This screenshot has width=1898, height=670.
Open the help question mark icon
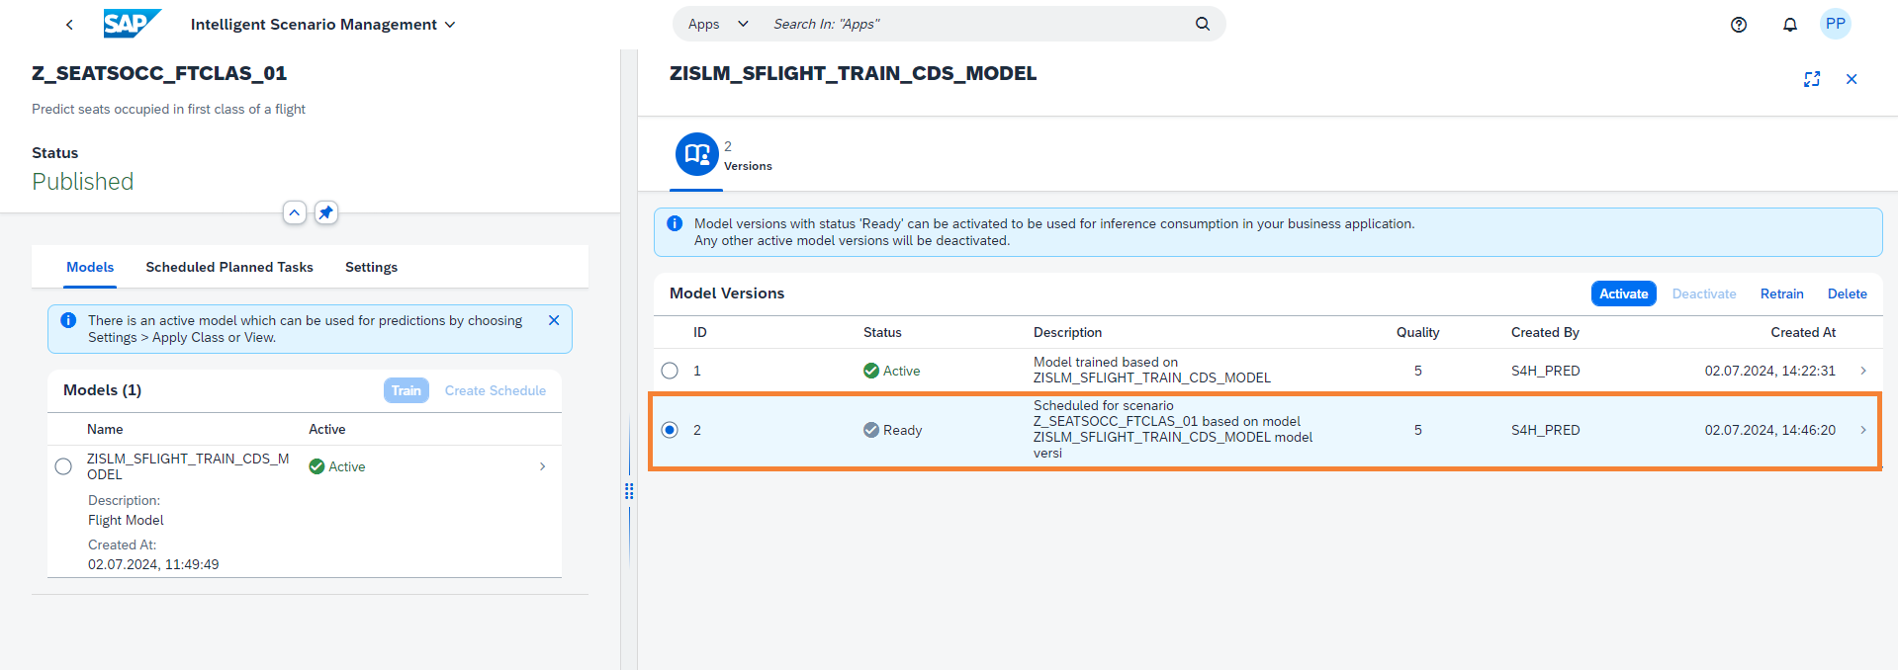(1739, 25)
